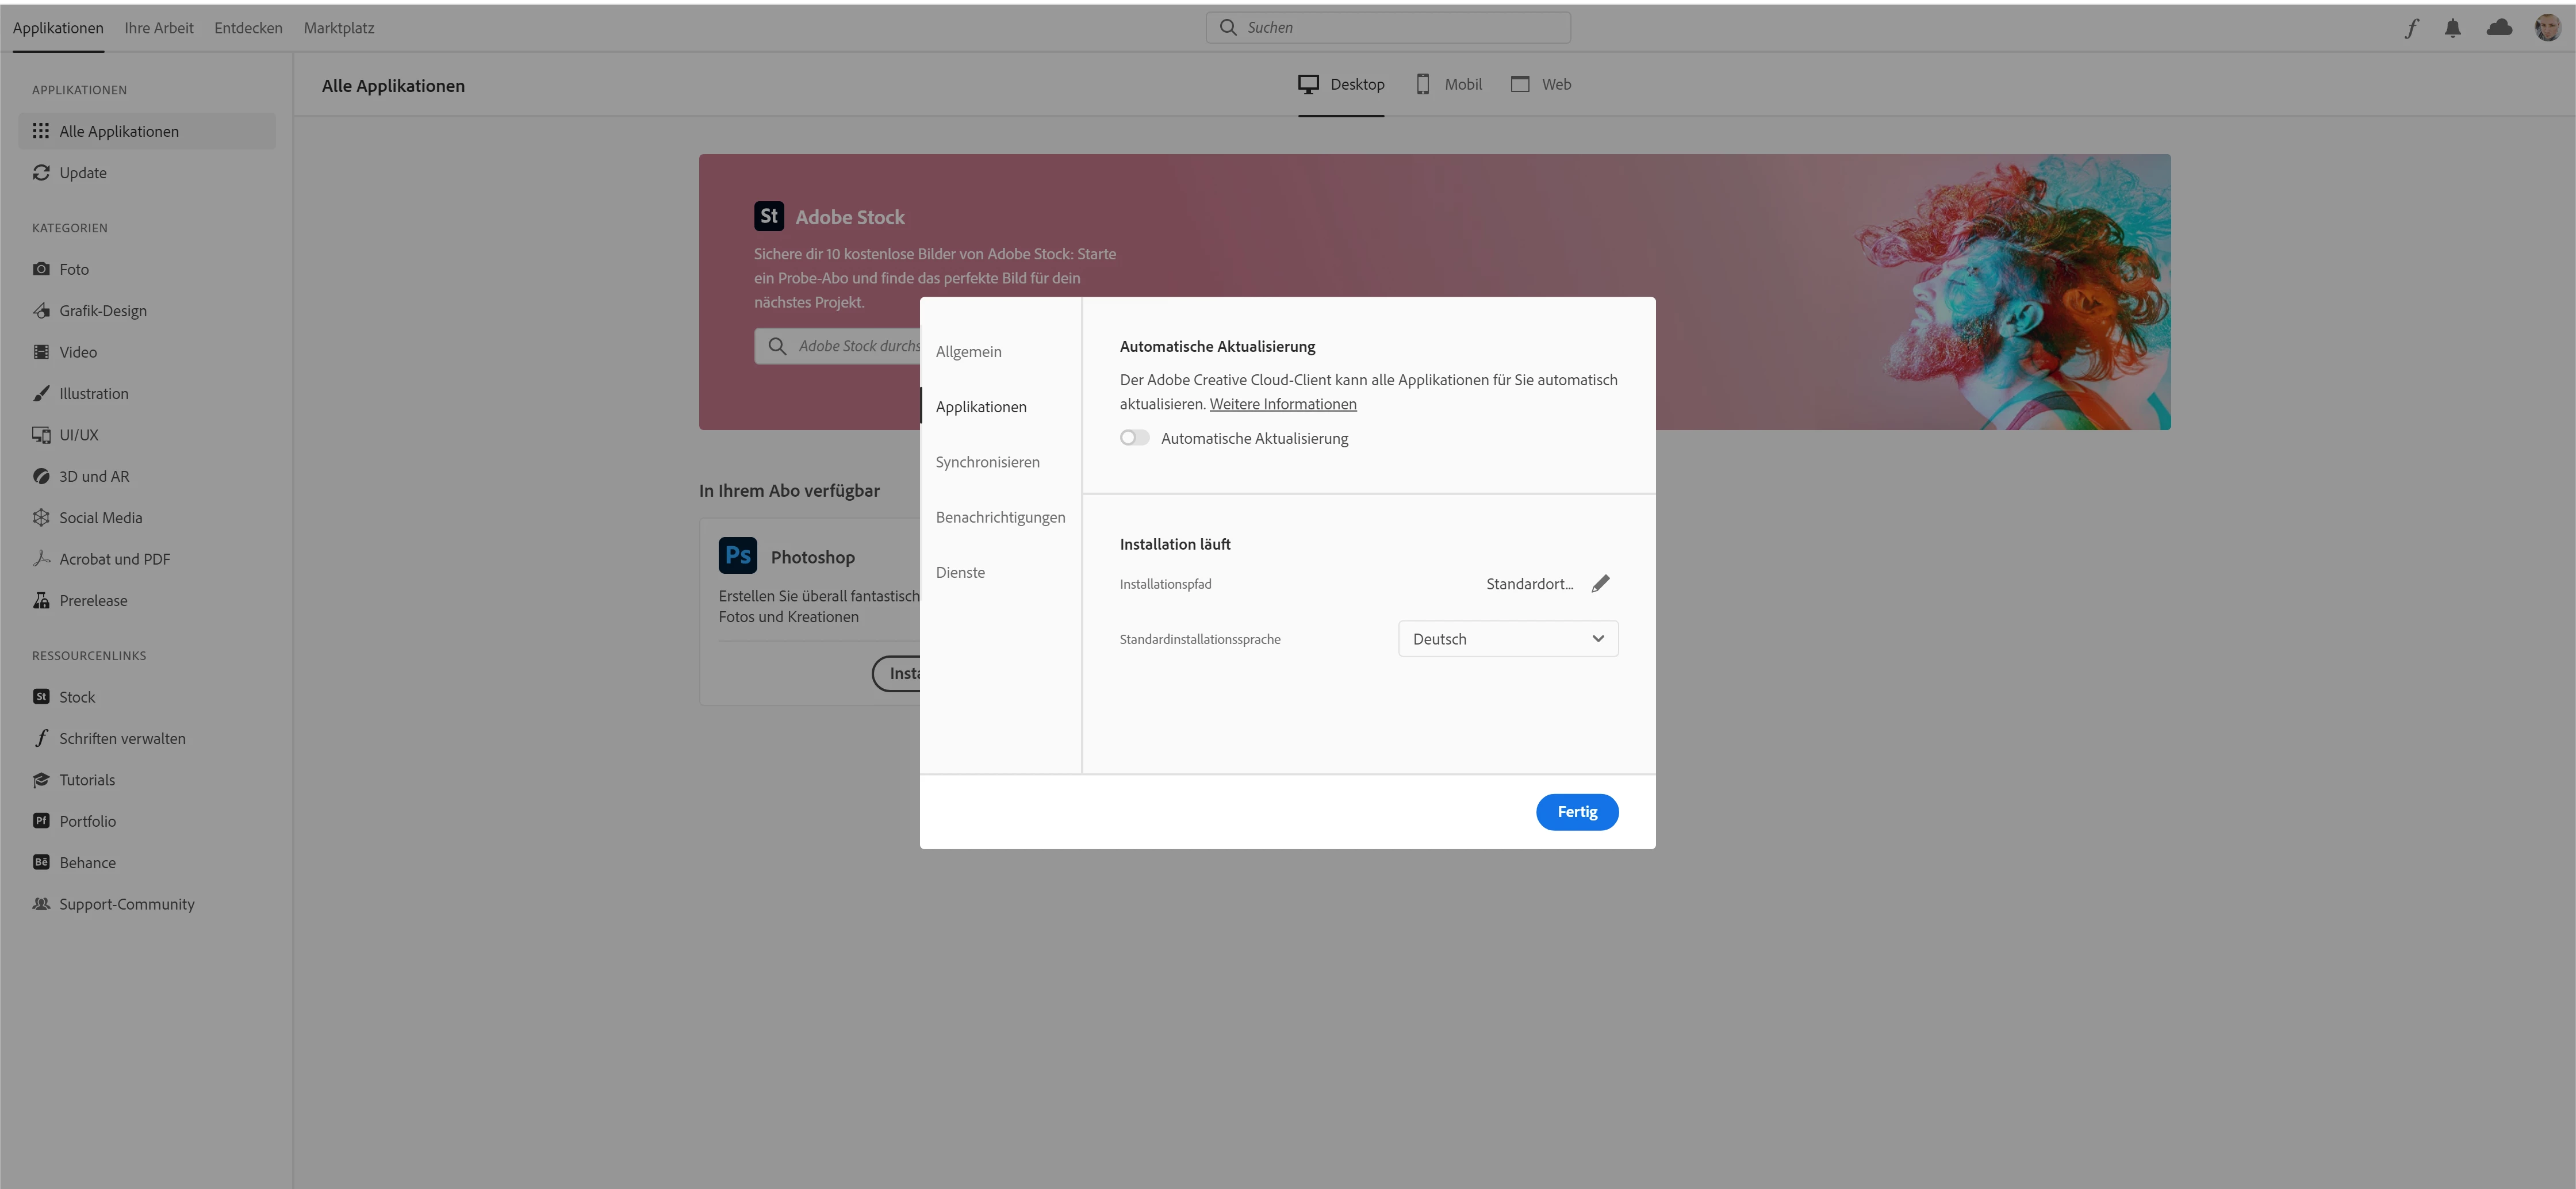Switch to the Allgemein settings tab
This screenshot has width=2576, height=1189.
968,352
